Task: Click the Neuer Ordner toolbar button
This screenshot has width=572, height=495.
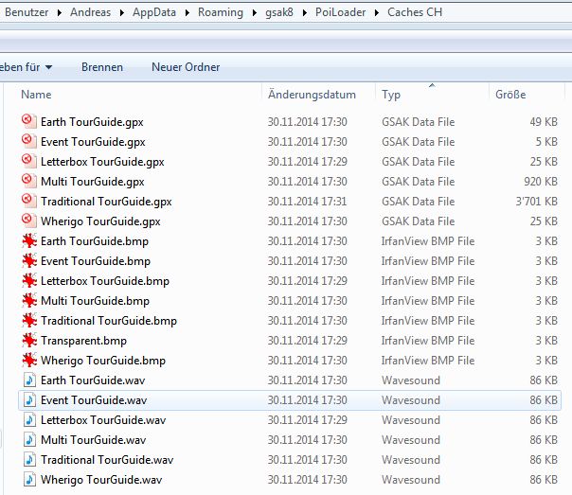Action: tap(186, 67)
